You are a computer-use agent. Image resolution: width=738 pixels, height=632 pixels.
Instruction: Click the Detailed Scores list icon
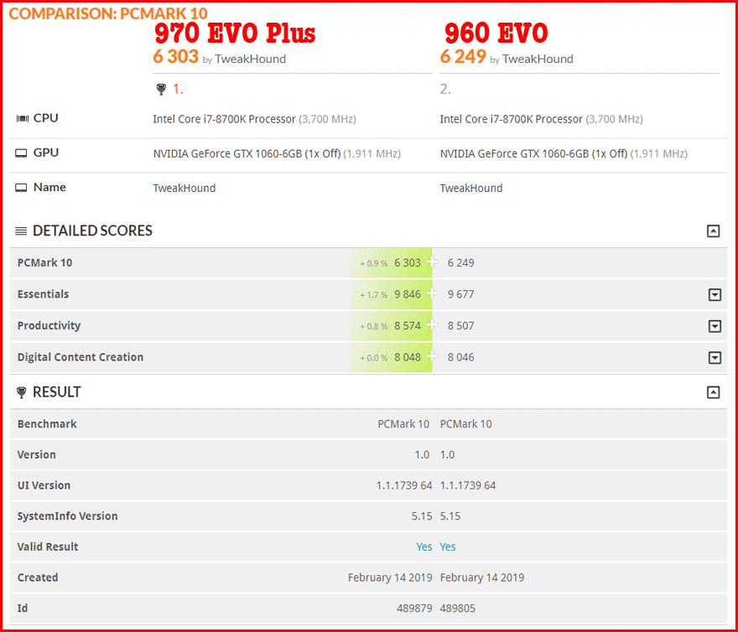click(x=21, y=231)
